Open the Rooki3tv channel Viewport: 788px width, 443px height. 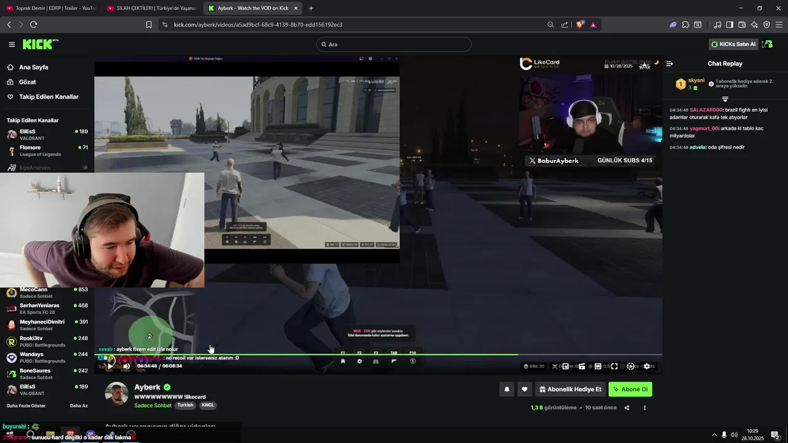point(47,341)
